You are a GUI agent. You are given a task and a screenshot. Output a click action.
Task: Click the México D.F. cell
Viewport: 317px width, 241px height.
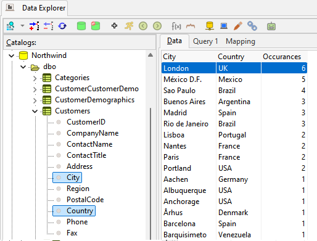(189, 80)
